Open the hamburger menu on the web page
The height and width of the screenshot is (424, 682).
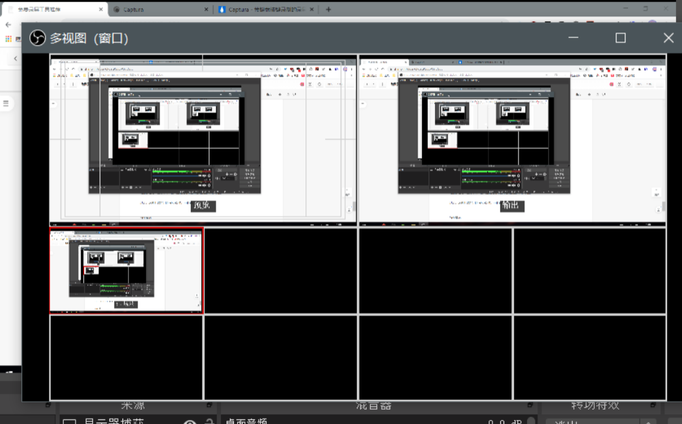click(6, 104)
